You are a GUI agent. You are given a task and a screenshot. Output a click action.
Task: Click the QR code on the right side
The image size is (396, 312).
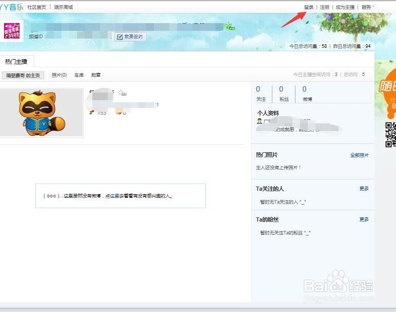(390, 134)
